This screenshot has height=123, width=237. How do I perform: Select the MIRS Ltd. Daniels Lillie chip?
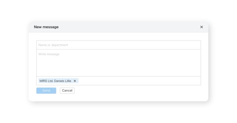click(x=58, y=81)
